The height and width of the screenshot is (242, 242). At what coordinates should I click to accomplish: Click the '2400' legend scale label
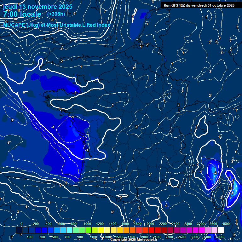click(x=176, y=224)
